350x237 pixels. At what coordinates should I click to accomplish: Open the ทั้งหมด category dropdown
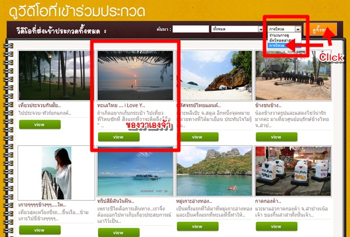[237, 29]
